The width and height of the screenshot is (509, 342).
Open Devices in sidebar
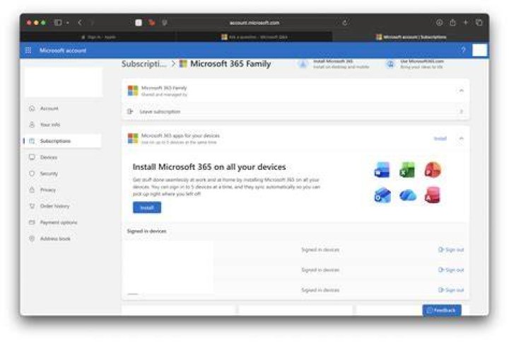pyautogui.click(x=49, y=157)
